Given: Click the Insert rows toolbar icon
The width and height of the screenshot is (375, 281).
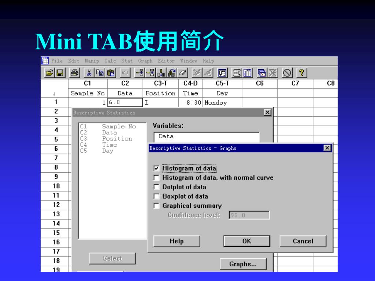Looking at the screenshot, I should [151, 73].
